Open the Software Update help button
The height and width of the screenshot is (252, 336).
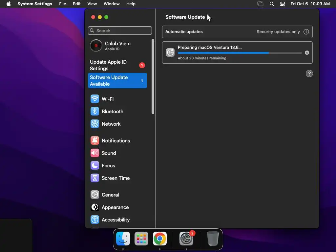pyautogui.click(x=309, y=73)
